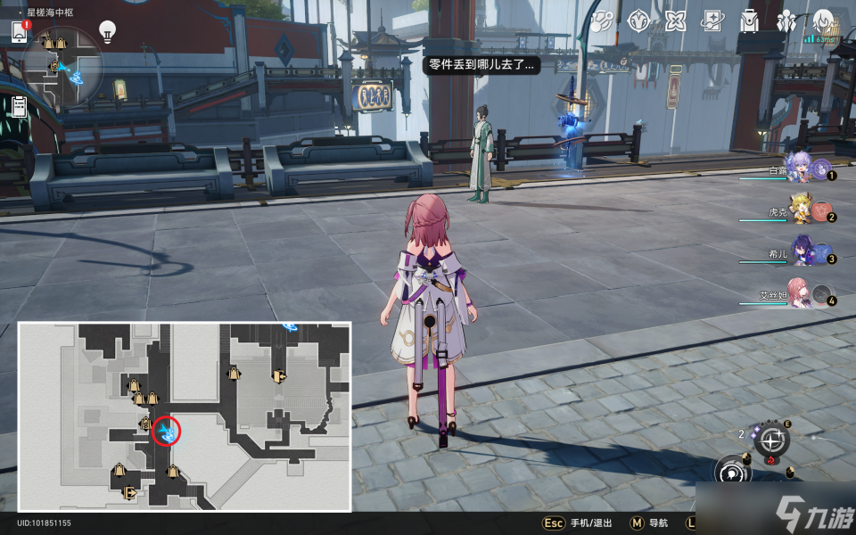Open the four-petal flower icon in top bar
The width and height of the screenshot is (856, 535).
coord(675,21)
